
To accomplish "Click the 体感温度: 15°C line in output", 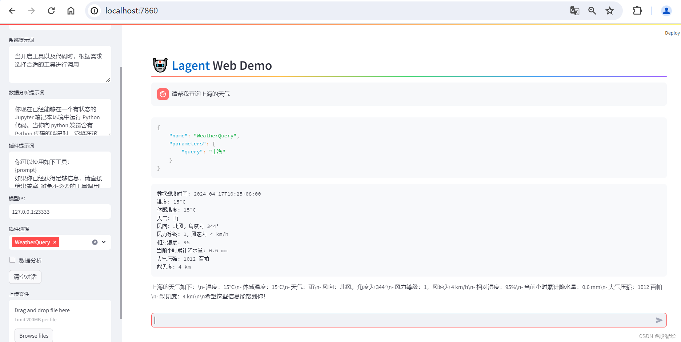I will (x=176, y=210).
